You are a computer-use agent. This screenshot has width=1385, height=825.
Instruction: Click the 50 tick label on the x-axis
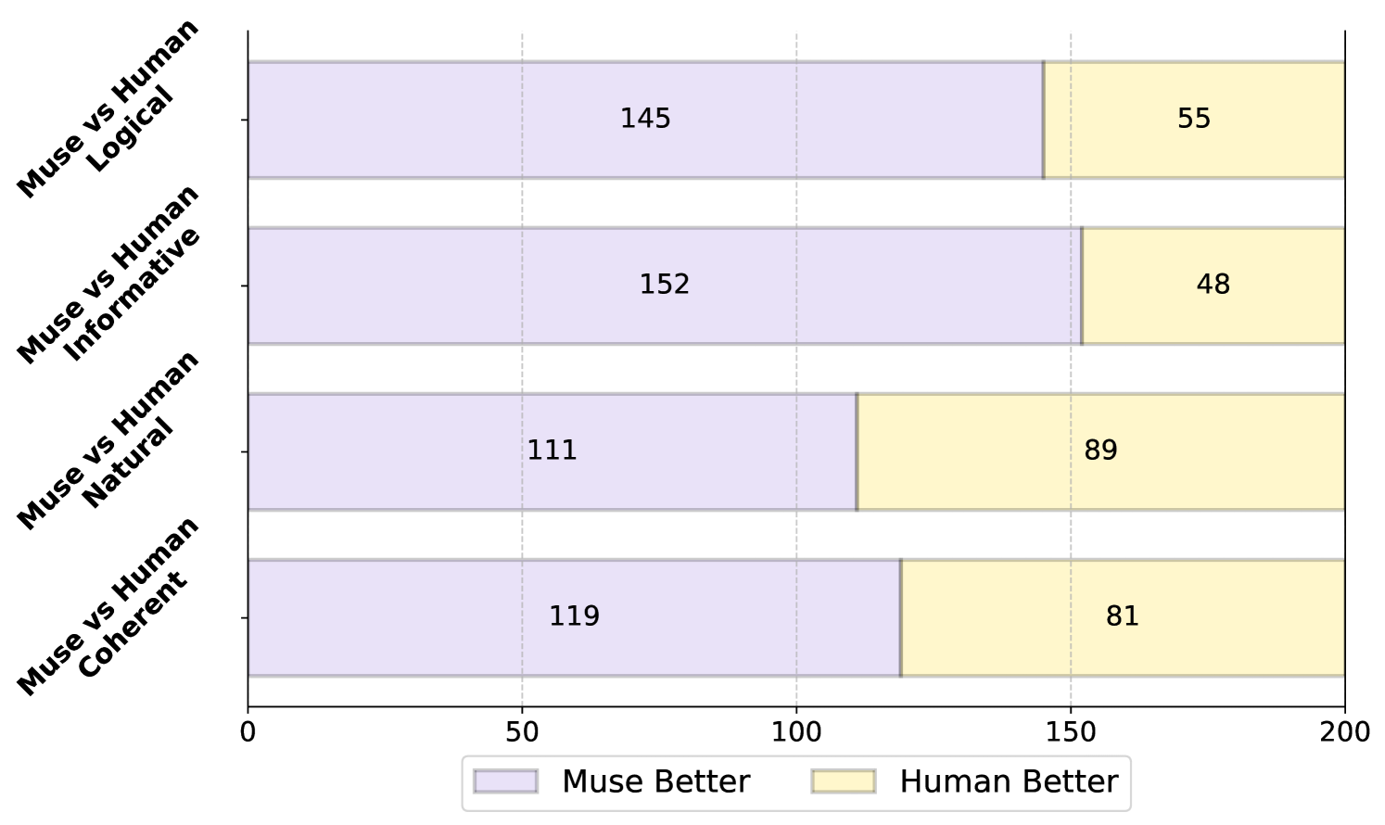coord(522,732)
